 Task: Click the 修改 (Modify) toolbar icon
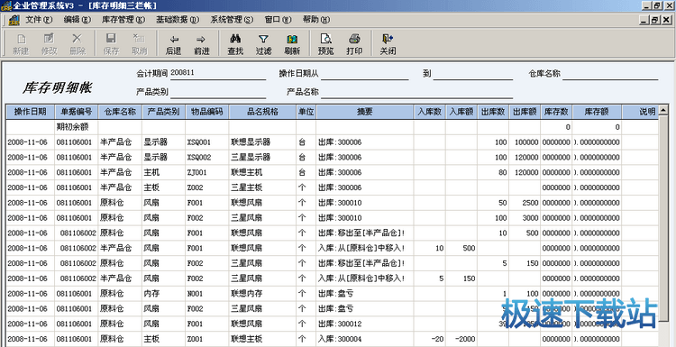(49, 44)
